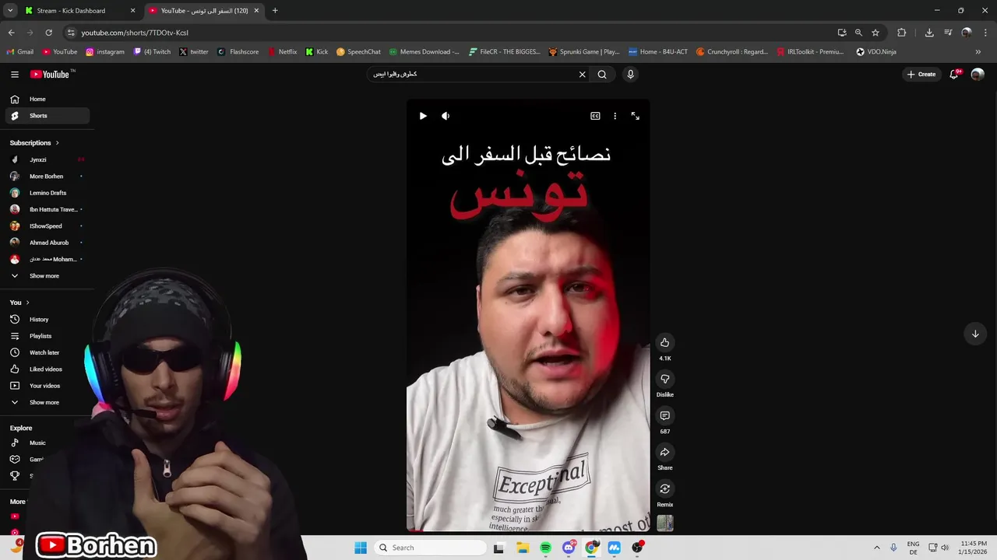Play the paused Short video
This screenshot has width=997, height=560.
[423, 116]
